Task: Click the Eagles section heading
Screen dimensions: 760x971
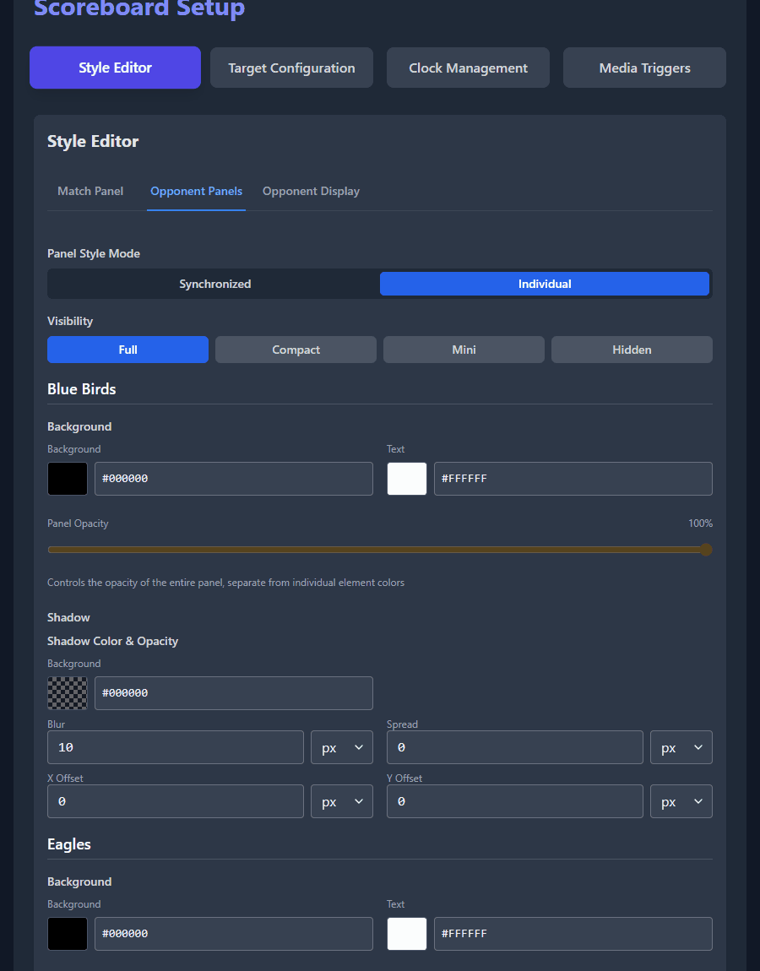Action: tap(69, 844)
